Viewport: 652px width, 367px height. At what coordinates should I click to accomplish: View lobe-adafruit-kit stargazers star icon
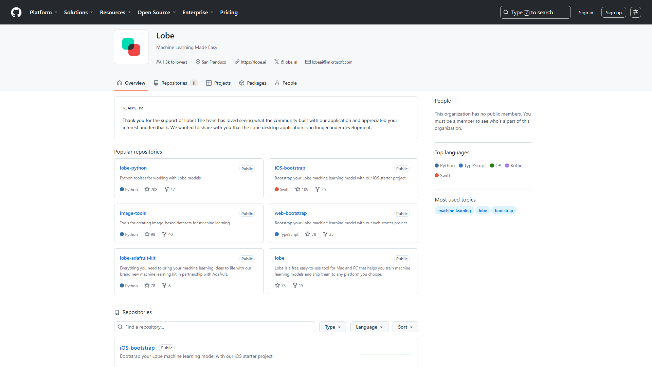pos(147,285)
